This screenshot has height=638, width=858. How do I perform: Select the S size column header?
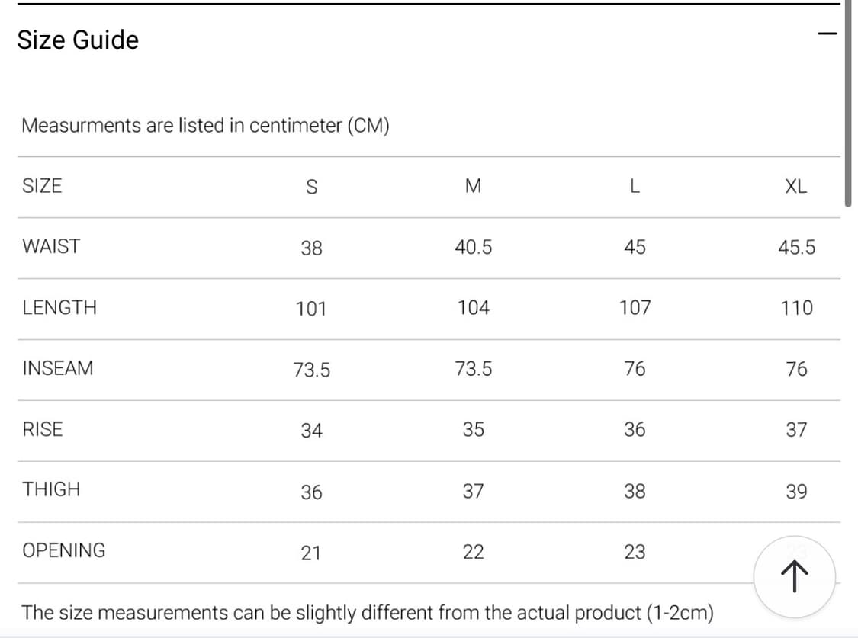click(x=311, y=187)
